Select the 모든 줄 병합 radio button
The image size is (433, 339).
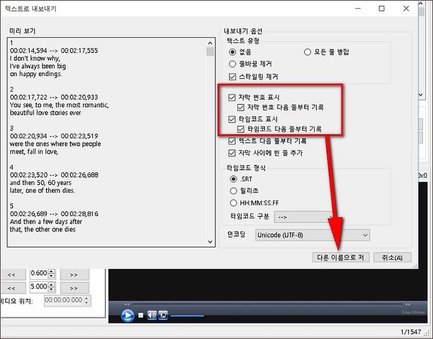point(307,52)
